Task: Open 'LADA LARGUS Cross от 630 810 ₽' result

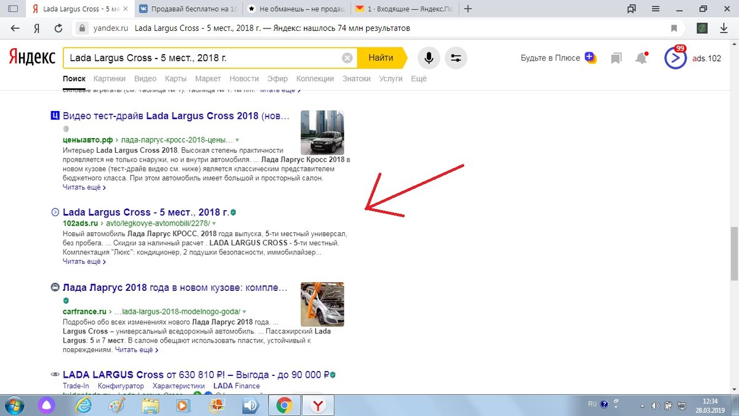Action: pos(196,375)
